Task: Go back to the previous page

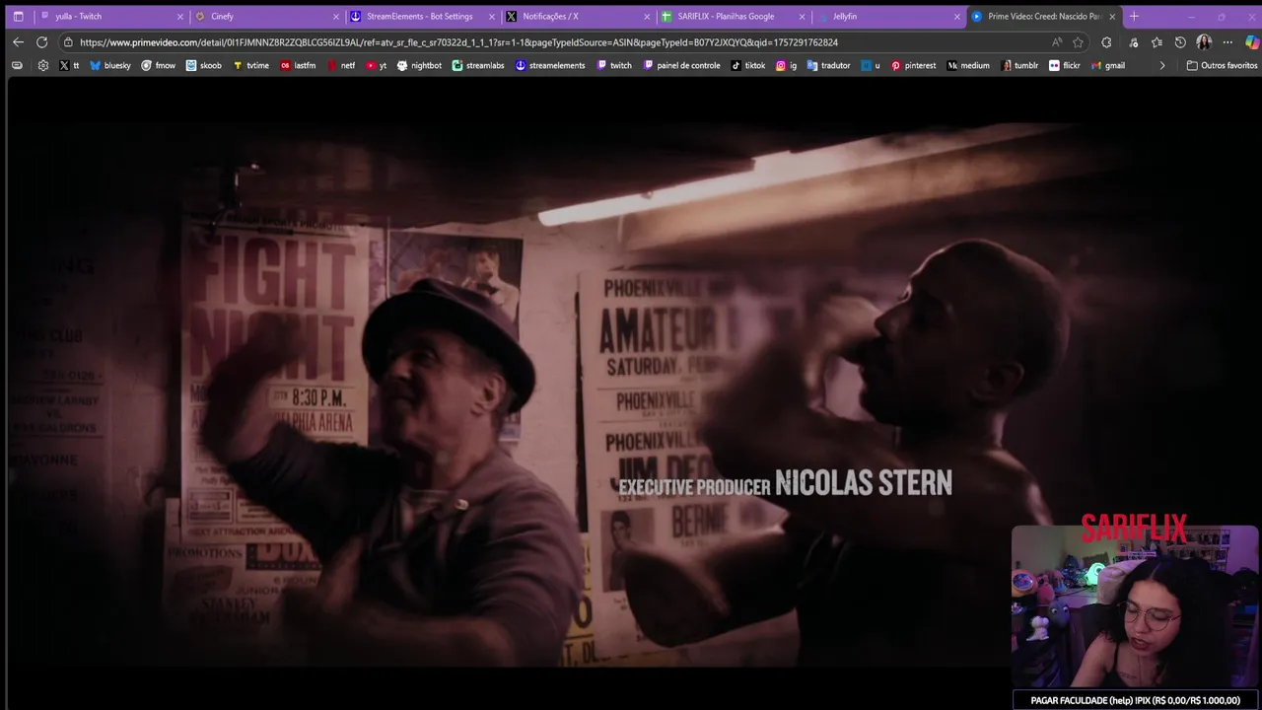Action: tap(18, 42)
